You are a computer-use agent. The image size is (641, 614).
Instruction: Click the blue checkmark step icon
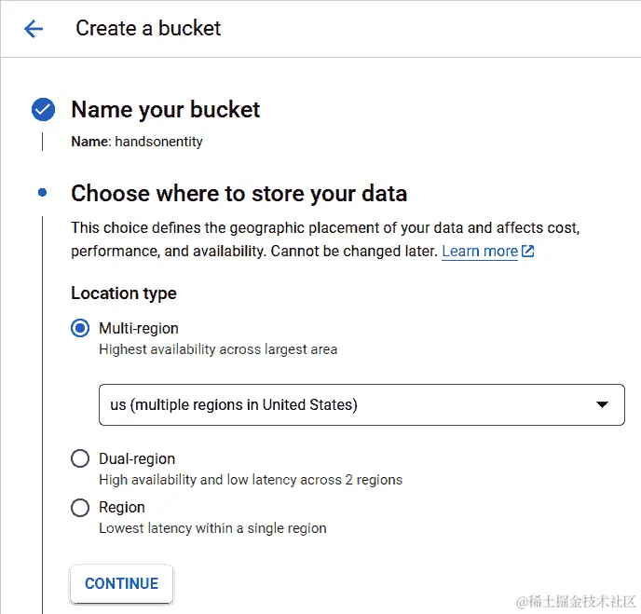[43, 110]
